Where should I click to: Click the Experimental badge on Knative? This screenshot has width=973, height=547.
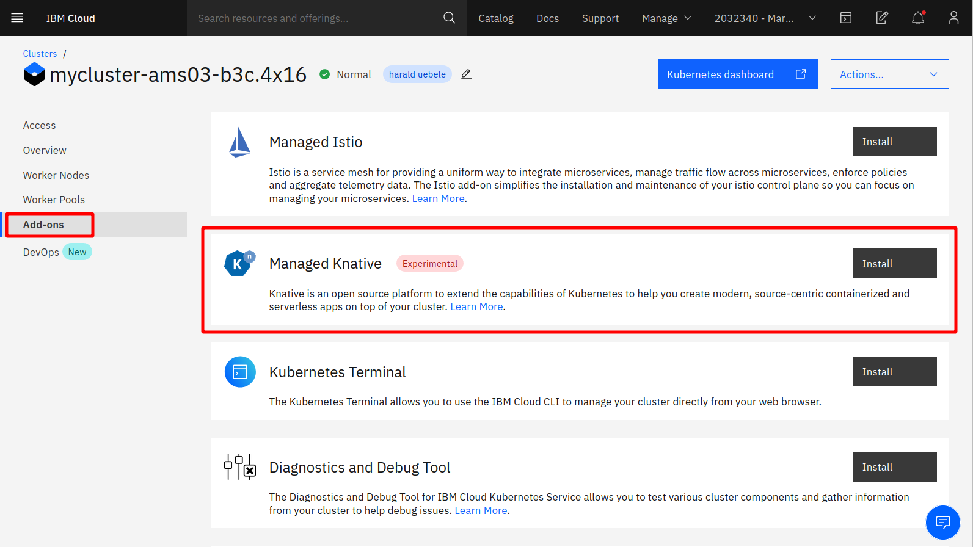(x=430, y=263)
